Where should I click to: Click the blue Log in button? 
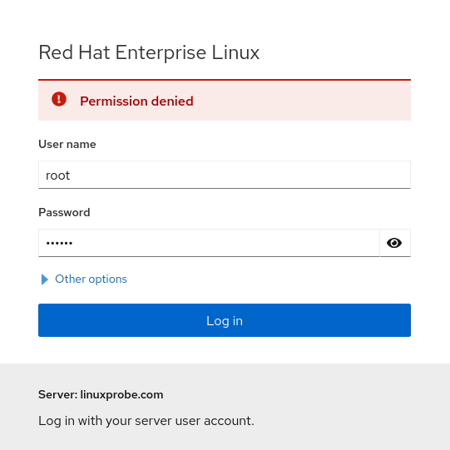point(225,320)
